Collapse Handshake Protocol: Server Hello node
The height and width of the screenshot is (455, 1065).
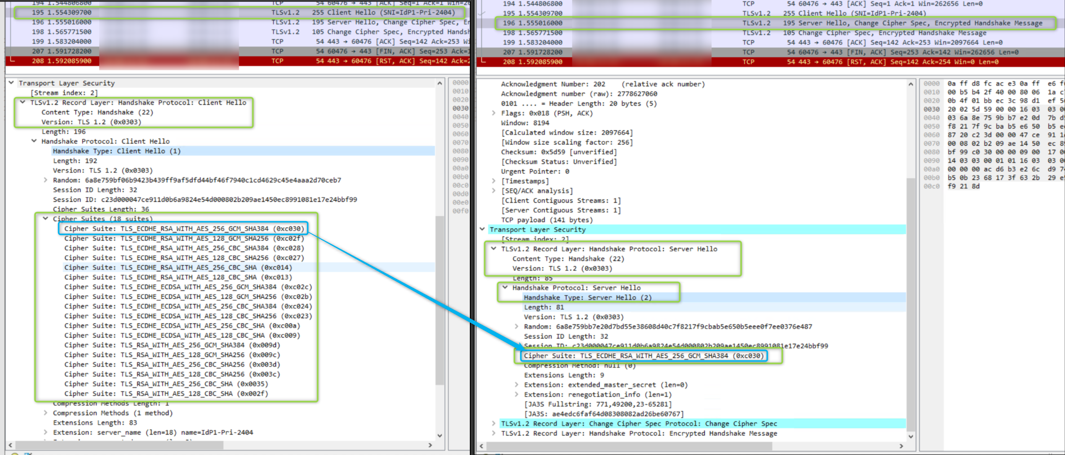pos(505,288)
